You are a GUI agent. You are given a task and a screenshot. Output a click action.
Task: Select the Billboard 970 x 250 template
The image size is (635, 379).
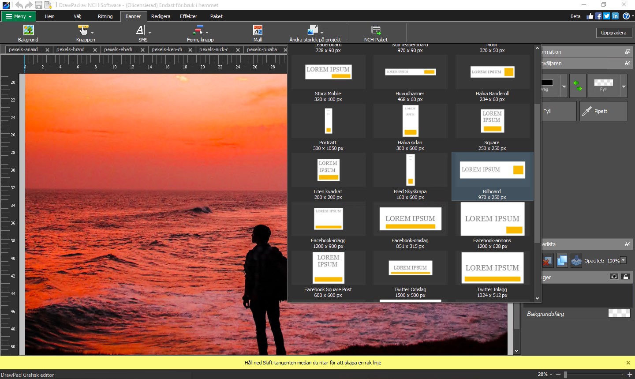[x=492, y=176]
